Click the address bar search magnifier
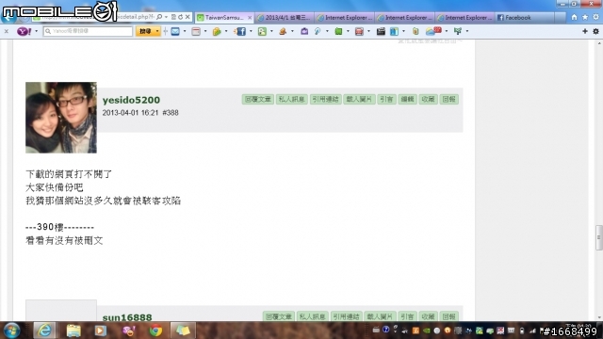 pyautogui.click(x=159, y=17)
